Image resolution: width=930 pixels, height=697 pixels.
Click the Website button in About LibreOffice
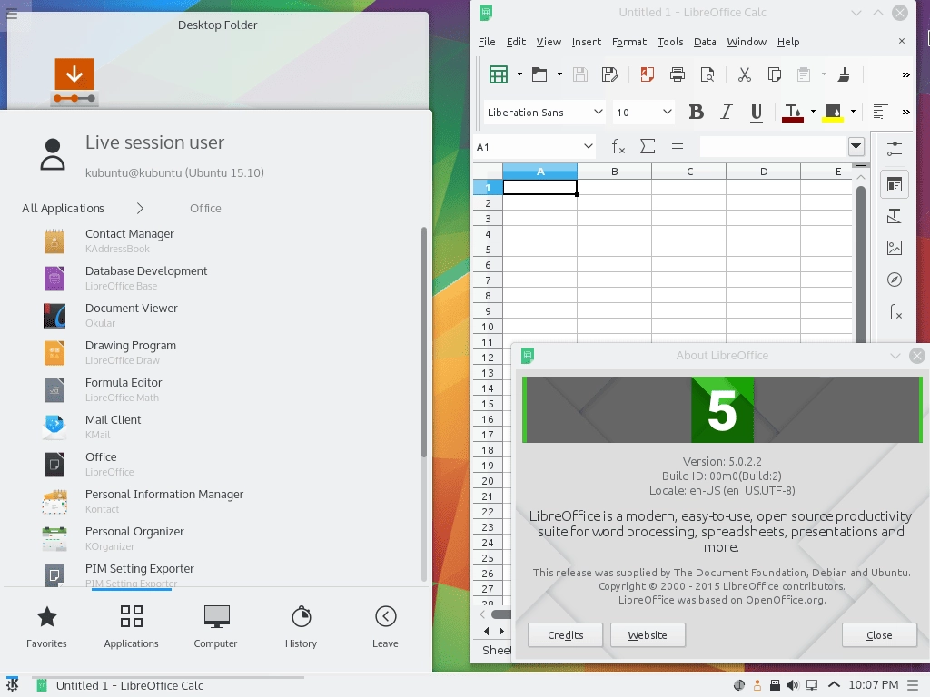click(x=648, y=634)
